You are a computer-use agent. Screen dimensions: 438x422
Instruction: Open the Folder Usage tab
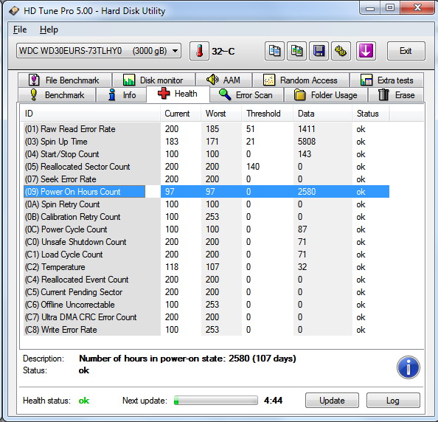[x=326, y=95]
